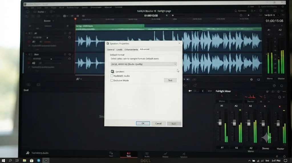Open the Enhancements tab
Viewport: 292px width, 163px height.
click(131, 50)
